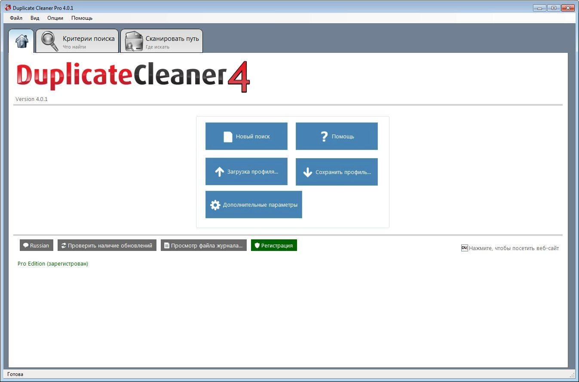Click the document icon on Новый поиск

click(228, 137)
